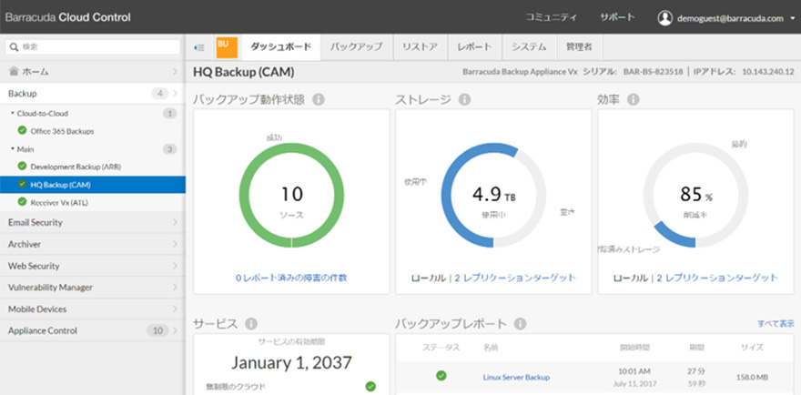
Task: Click green status check of Receiver Vx (ATL)
Action: pos(22,202)
